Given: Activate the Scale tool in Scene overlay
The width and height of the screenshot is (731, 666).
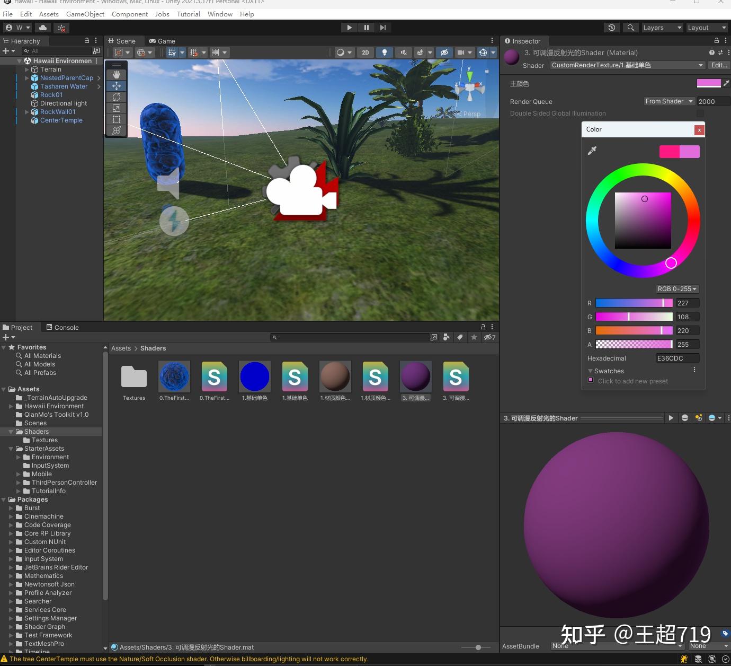Looking at the screenshot, I should [x=117, y=108].
